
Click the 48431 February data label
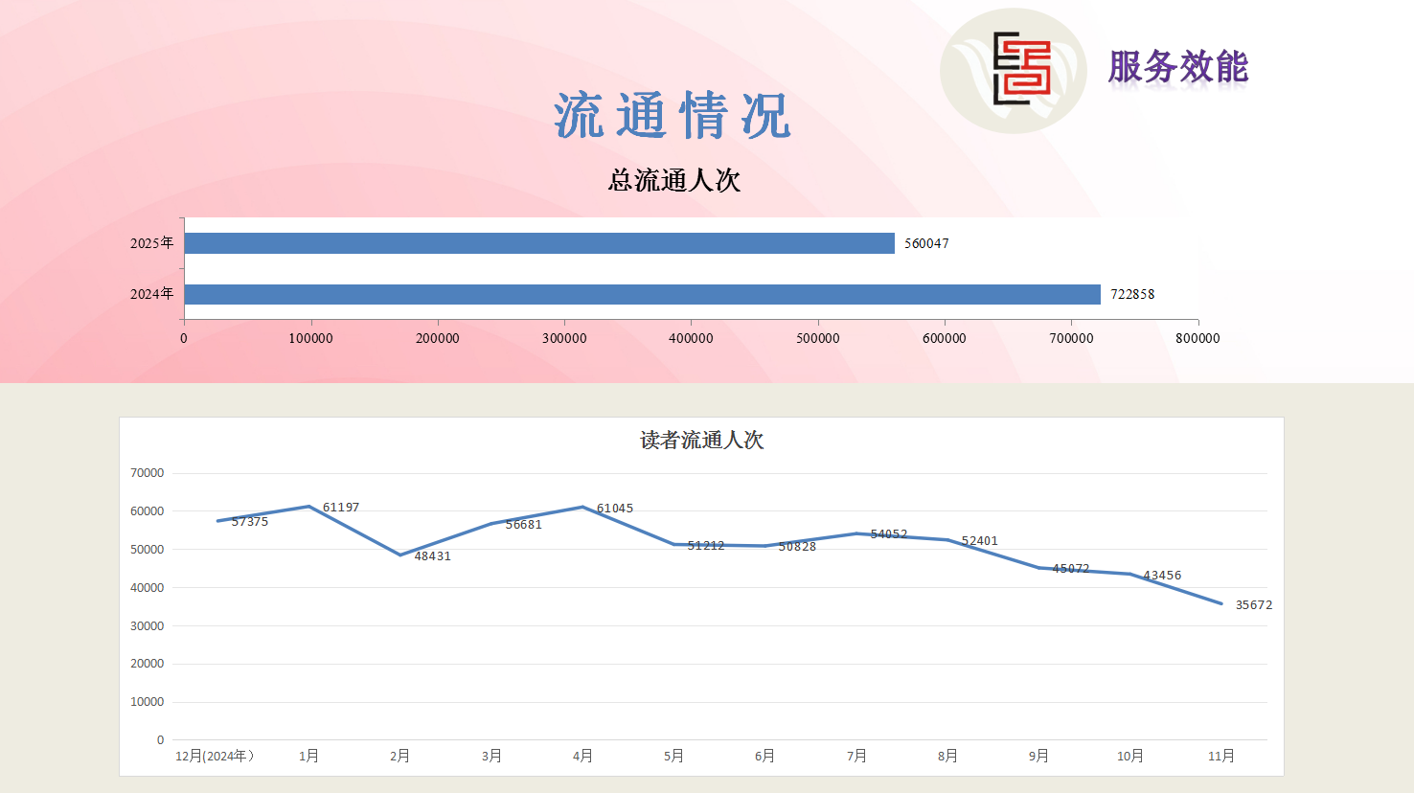(x=432, y=556)
